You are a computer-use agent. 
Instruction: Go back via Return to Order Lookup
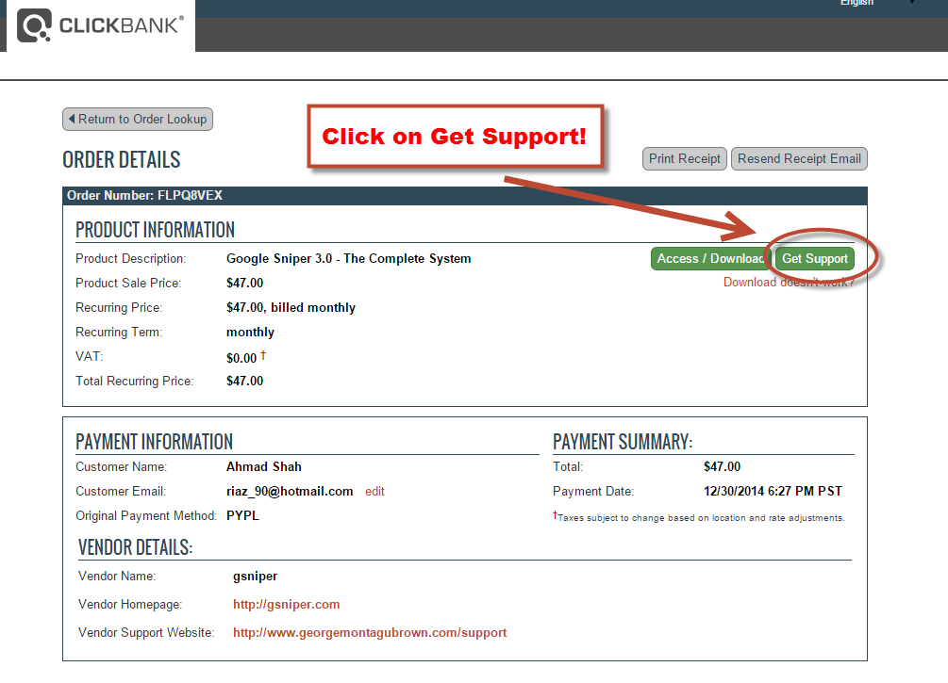(137, 119)
